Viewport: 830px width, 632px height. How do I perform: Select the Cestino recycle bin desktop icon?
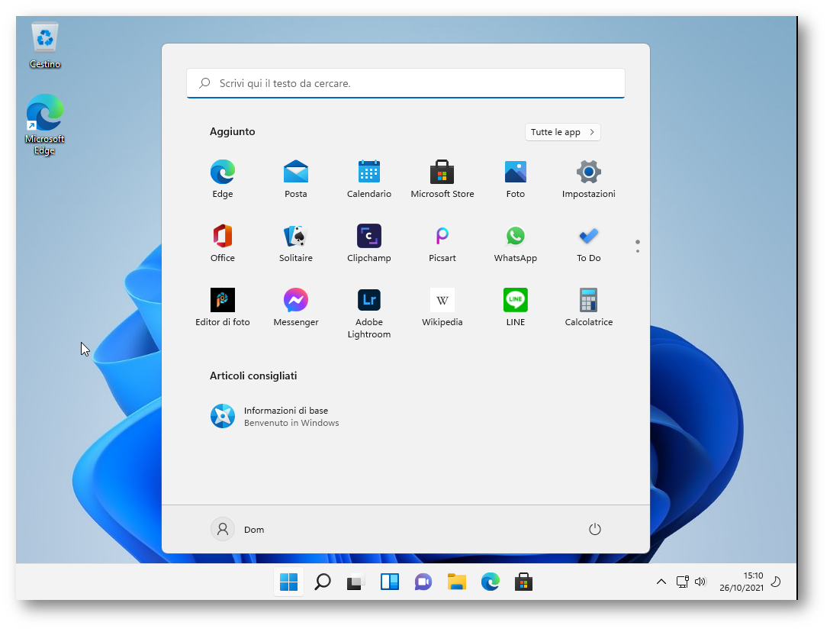[x=45, y=46]
